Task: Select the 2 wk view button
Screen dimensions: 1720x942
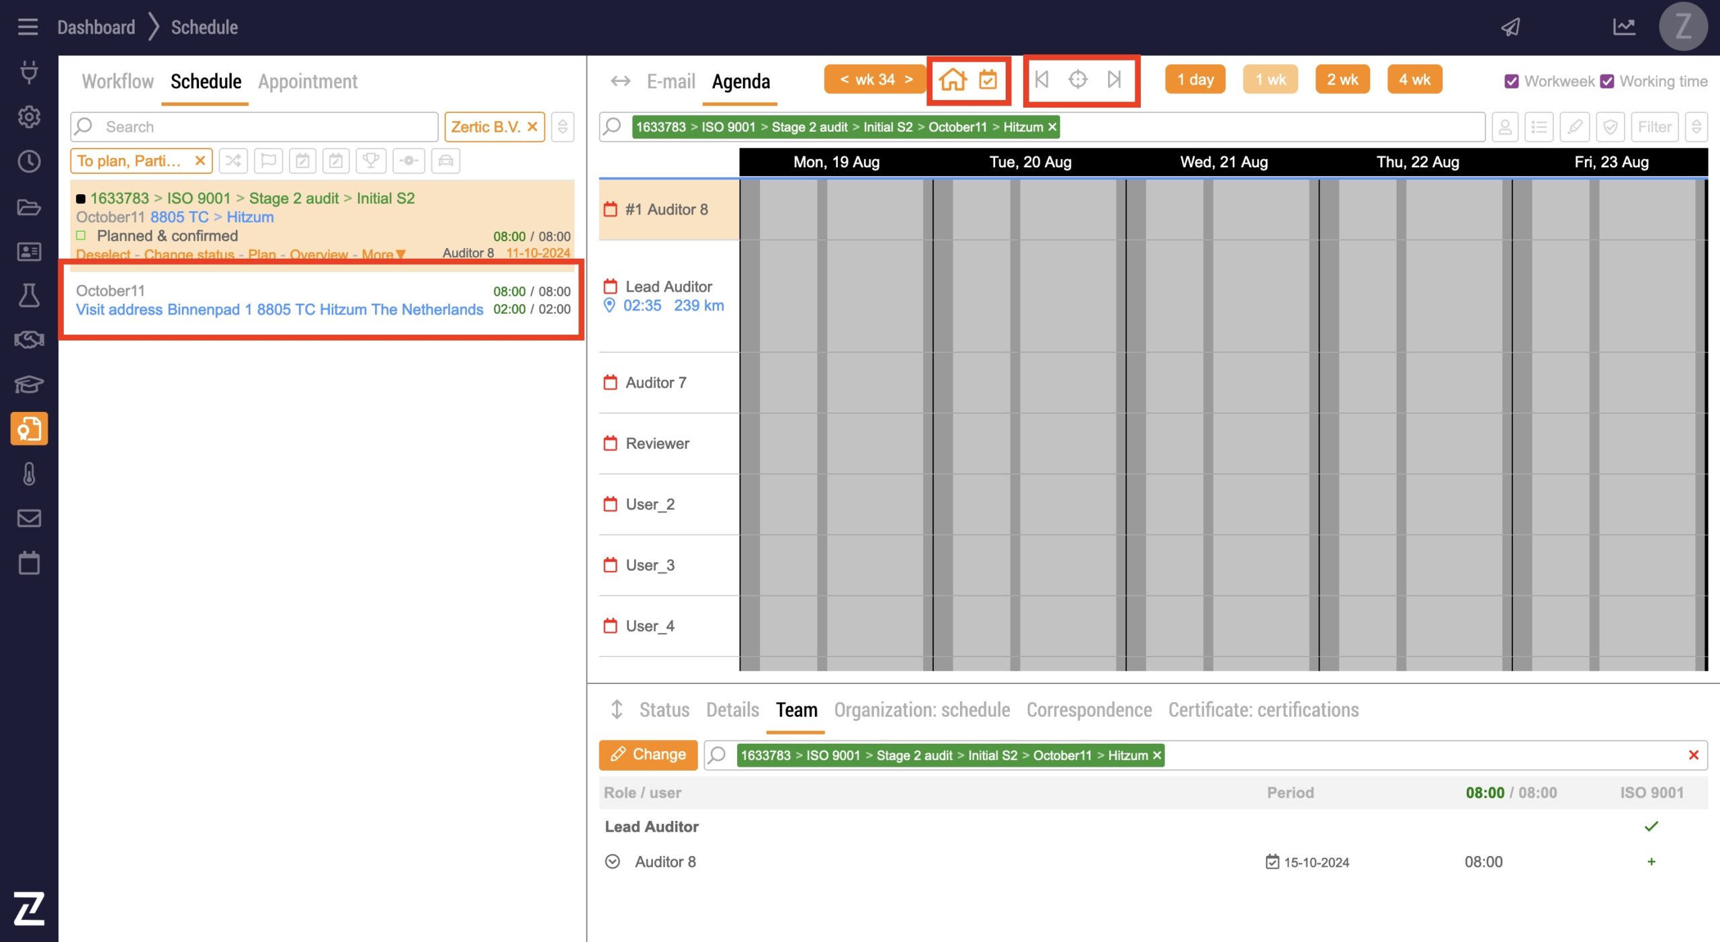Action: [x=1342, y=80]
